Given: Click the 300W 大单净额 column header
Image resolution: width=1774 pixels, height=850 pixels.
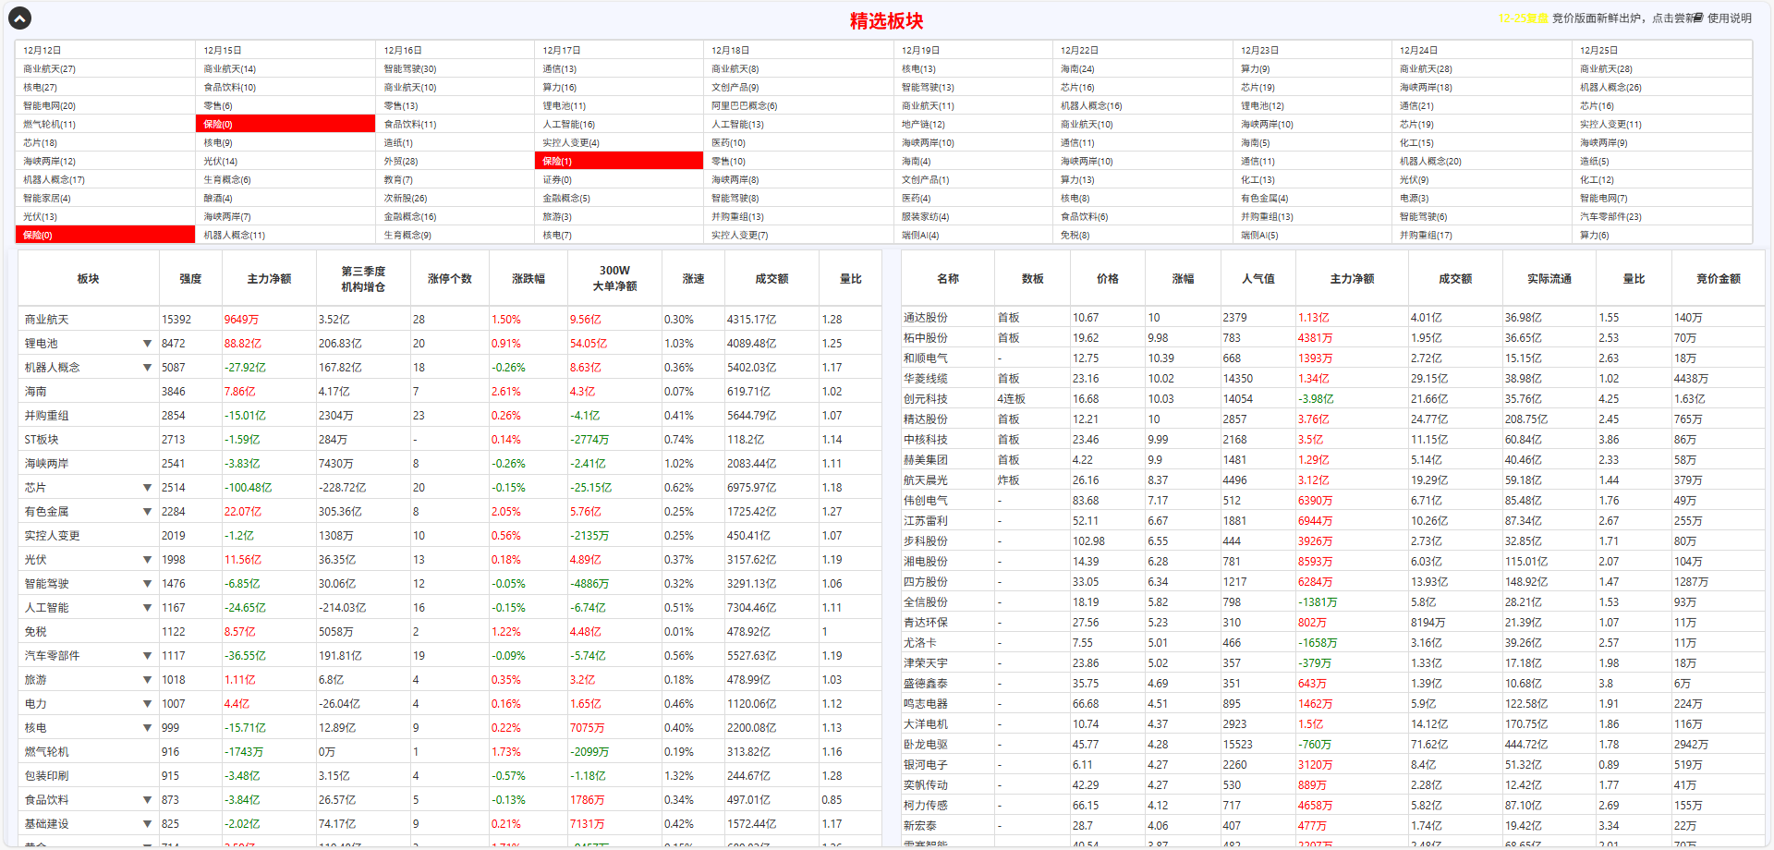Looking at the screenshot, I should tap(614, 279).
